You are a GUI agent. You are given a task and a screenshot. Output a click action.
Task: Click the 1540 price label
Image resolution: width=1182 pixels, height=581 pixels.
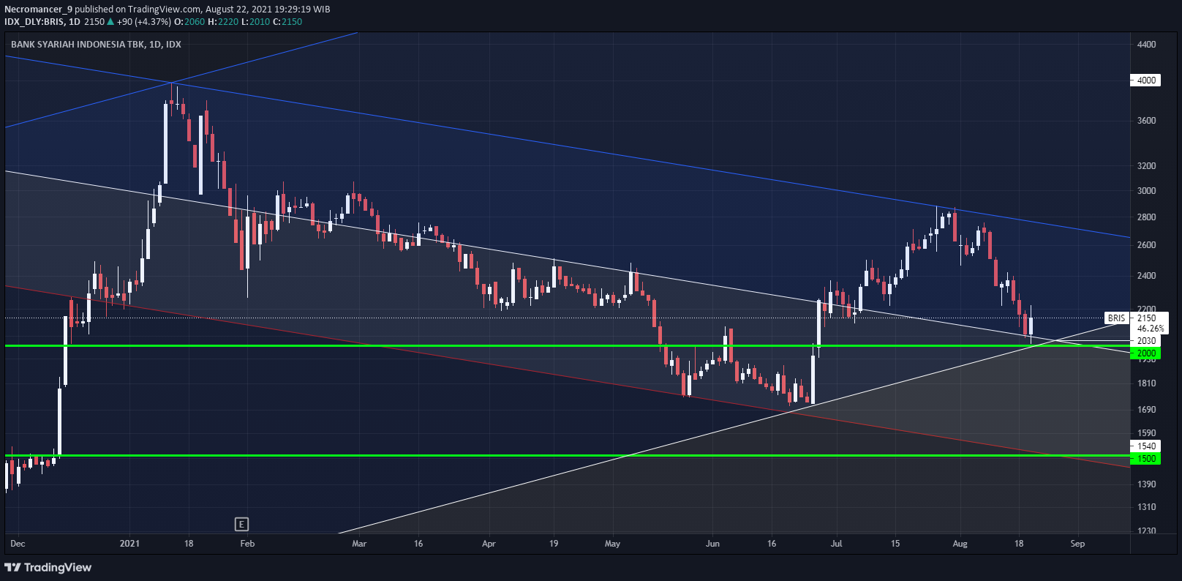click(x=1146, y=446)
